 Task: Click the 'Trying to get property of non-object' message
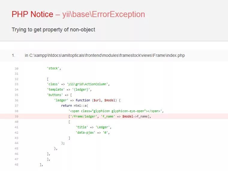[x=53, y=30]
